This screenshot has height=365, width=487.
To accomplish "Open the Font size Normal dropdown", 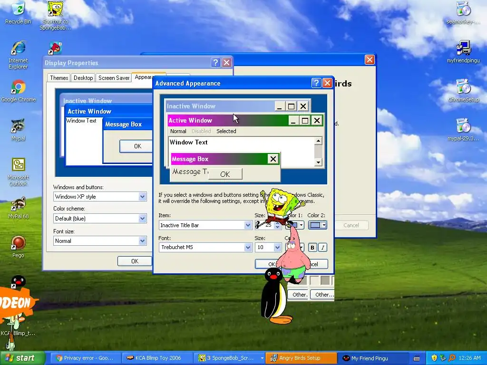I will coord(142,241).
